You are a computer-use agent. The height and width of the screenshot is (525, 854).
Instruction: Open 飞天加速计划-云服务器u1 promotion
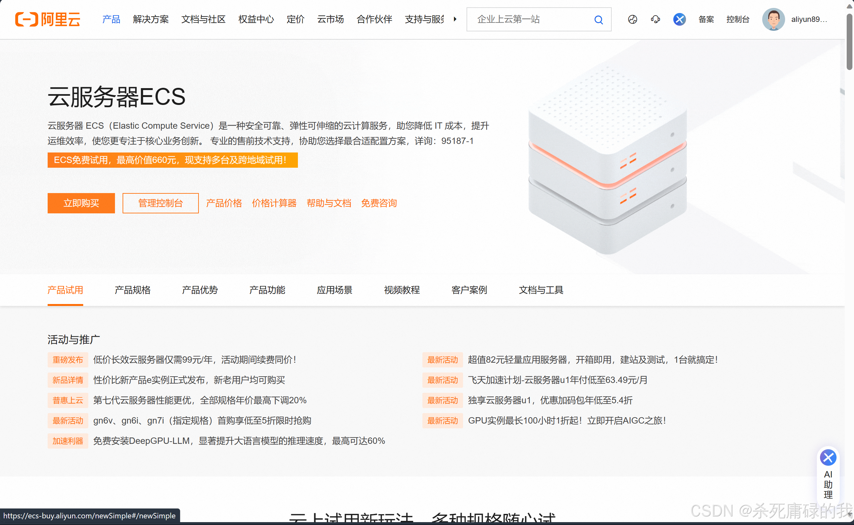click(558, 380)
